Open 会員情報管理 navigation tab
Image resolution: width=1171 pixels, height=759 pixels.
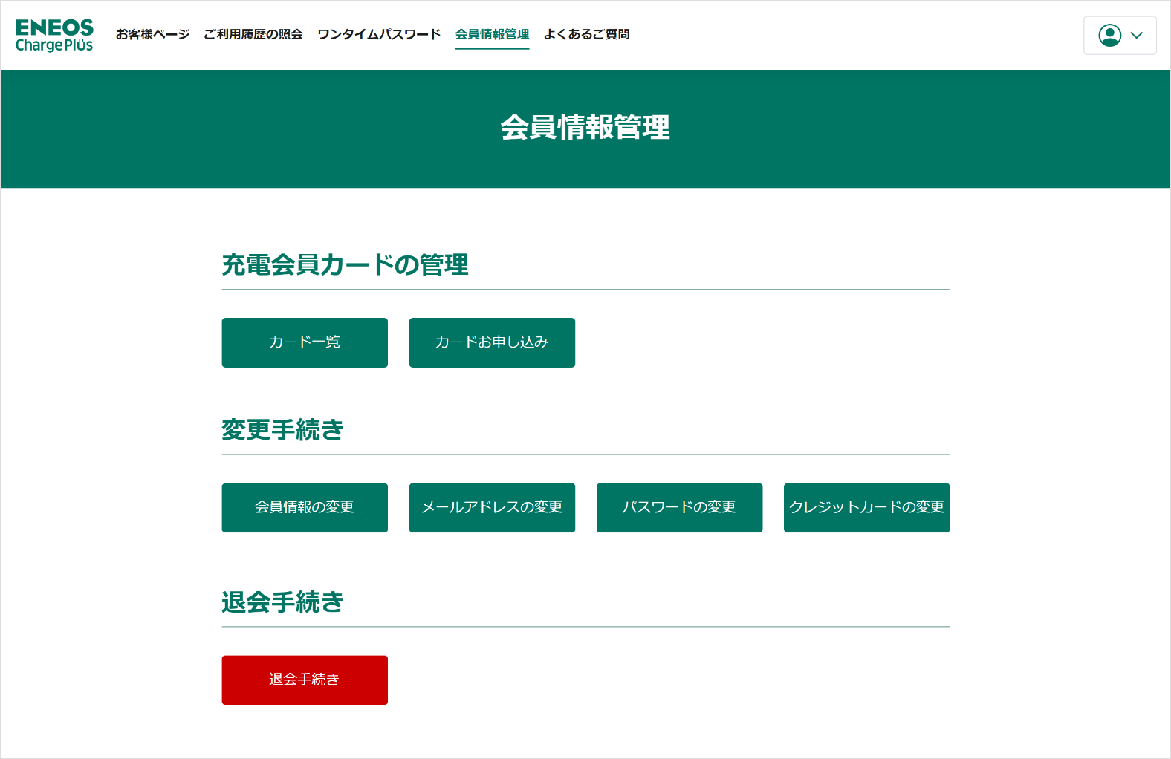[492, 34]
